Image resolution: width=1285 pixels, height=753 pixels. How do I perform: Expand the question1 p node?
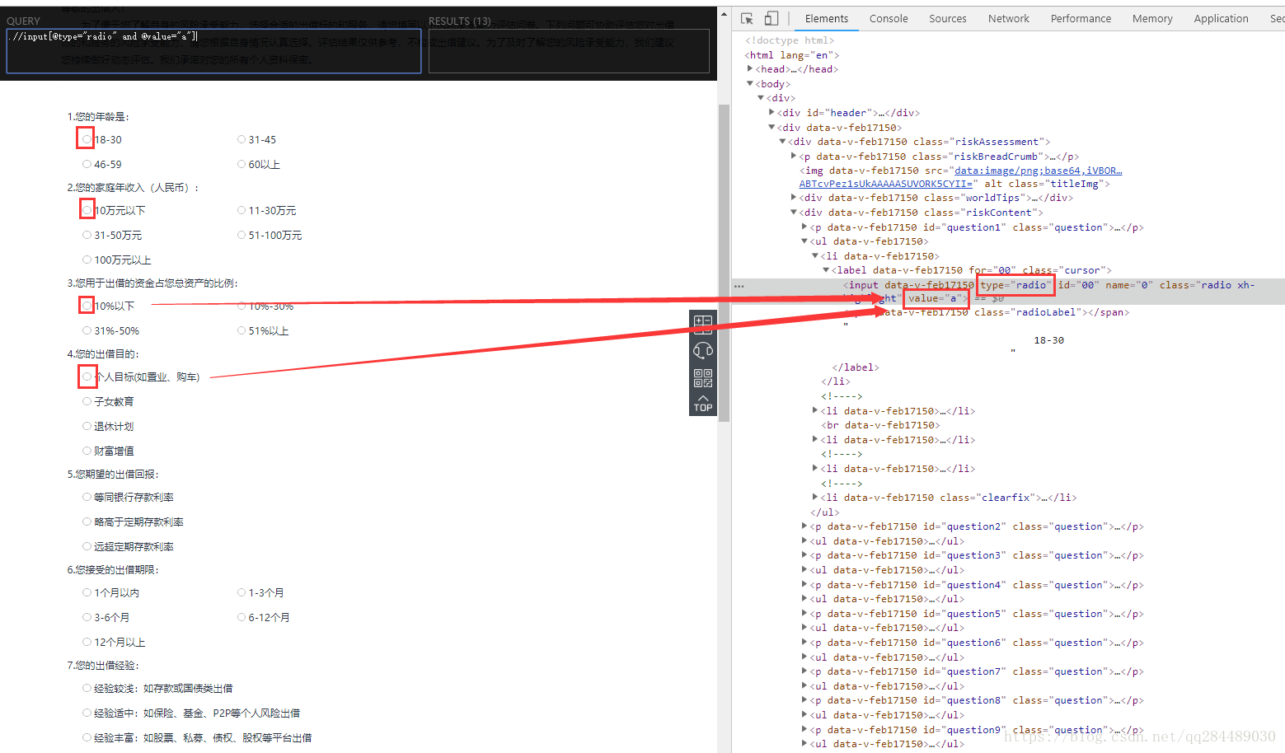(804, 227)
